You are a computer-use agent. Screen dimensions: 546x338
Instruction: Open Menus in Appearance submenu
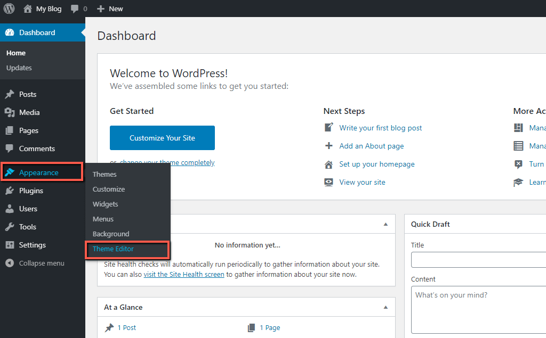103,219
